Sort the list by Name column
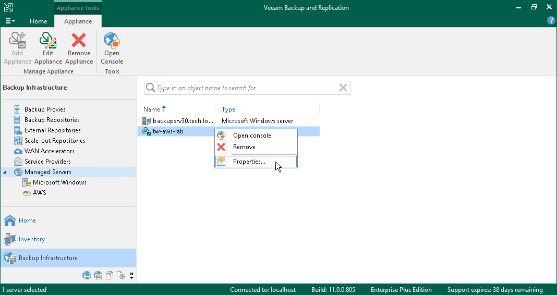 tap(152, 109)
